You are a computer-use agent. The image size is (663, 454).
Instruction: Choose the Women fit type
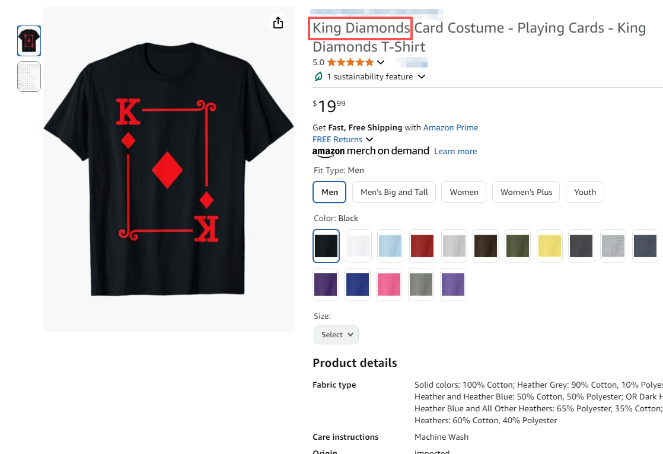(464, 192)
